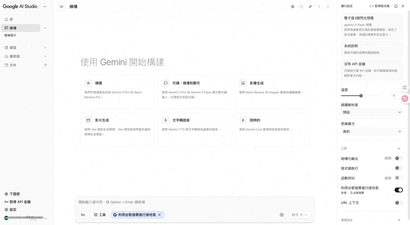
Task: Click the reset settings icon in run settings
Action: point(396,6)
